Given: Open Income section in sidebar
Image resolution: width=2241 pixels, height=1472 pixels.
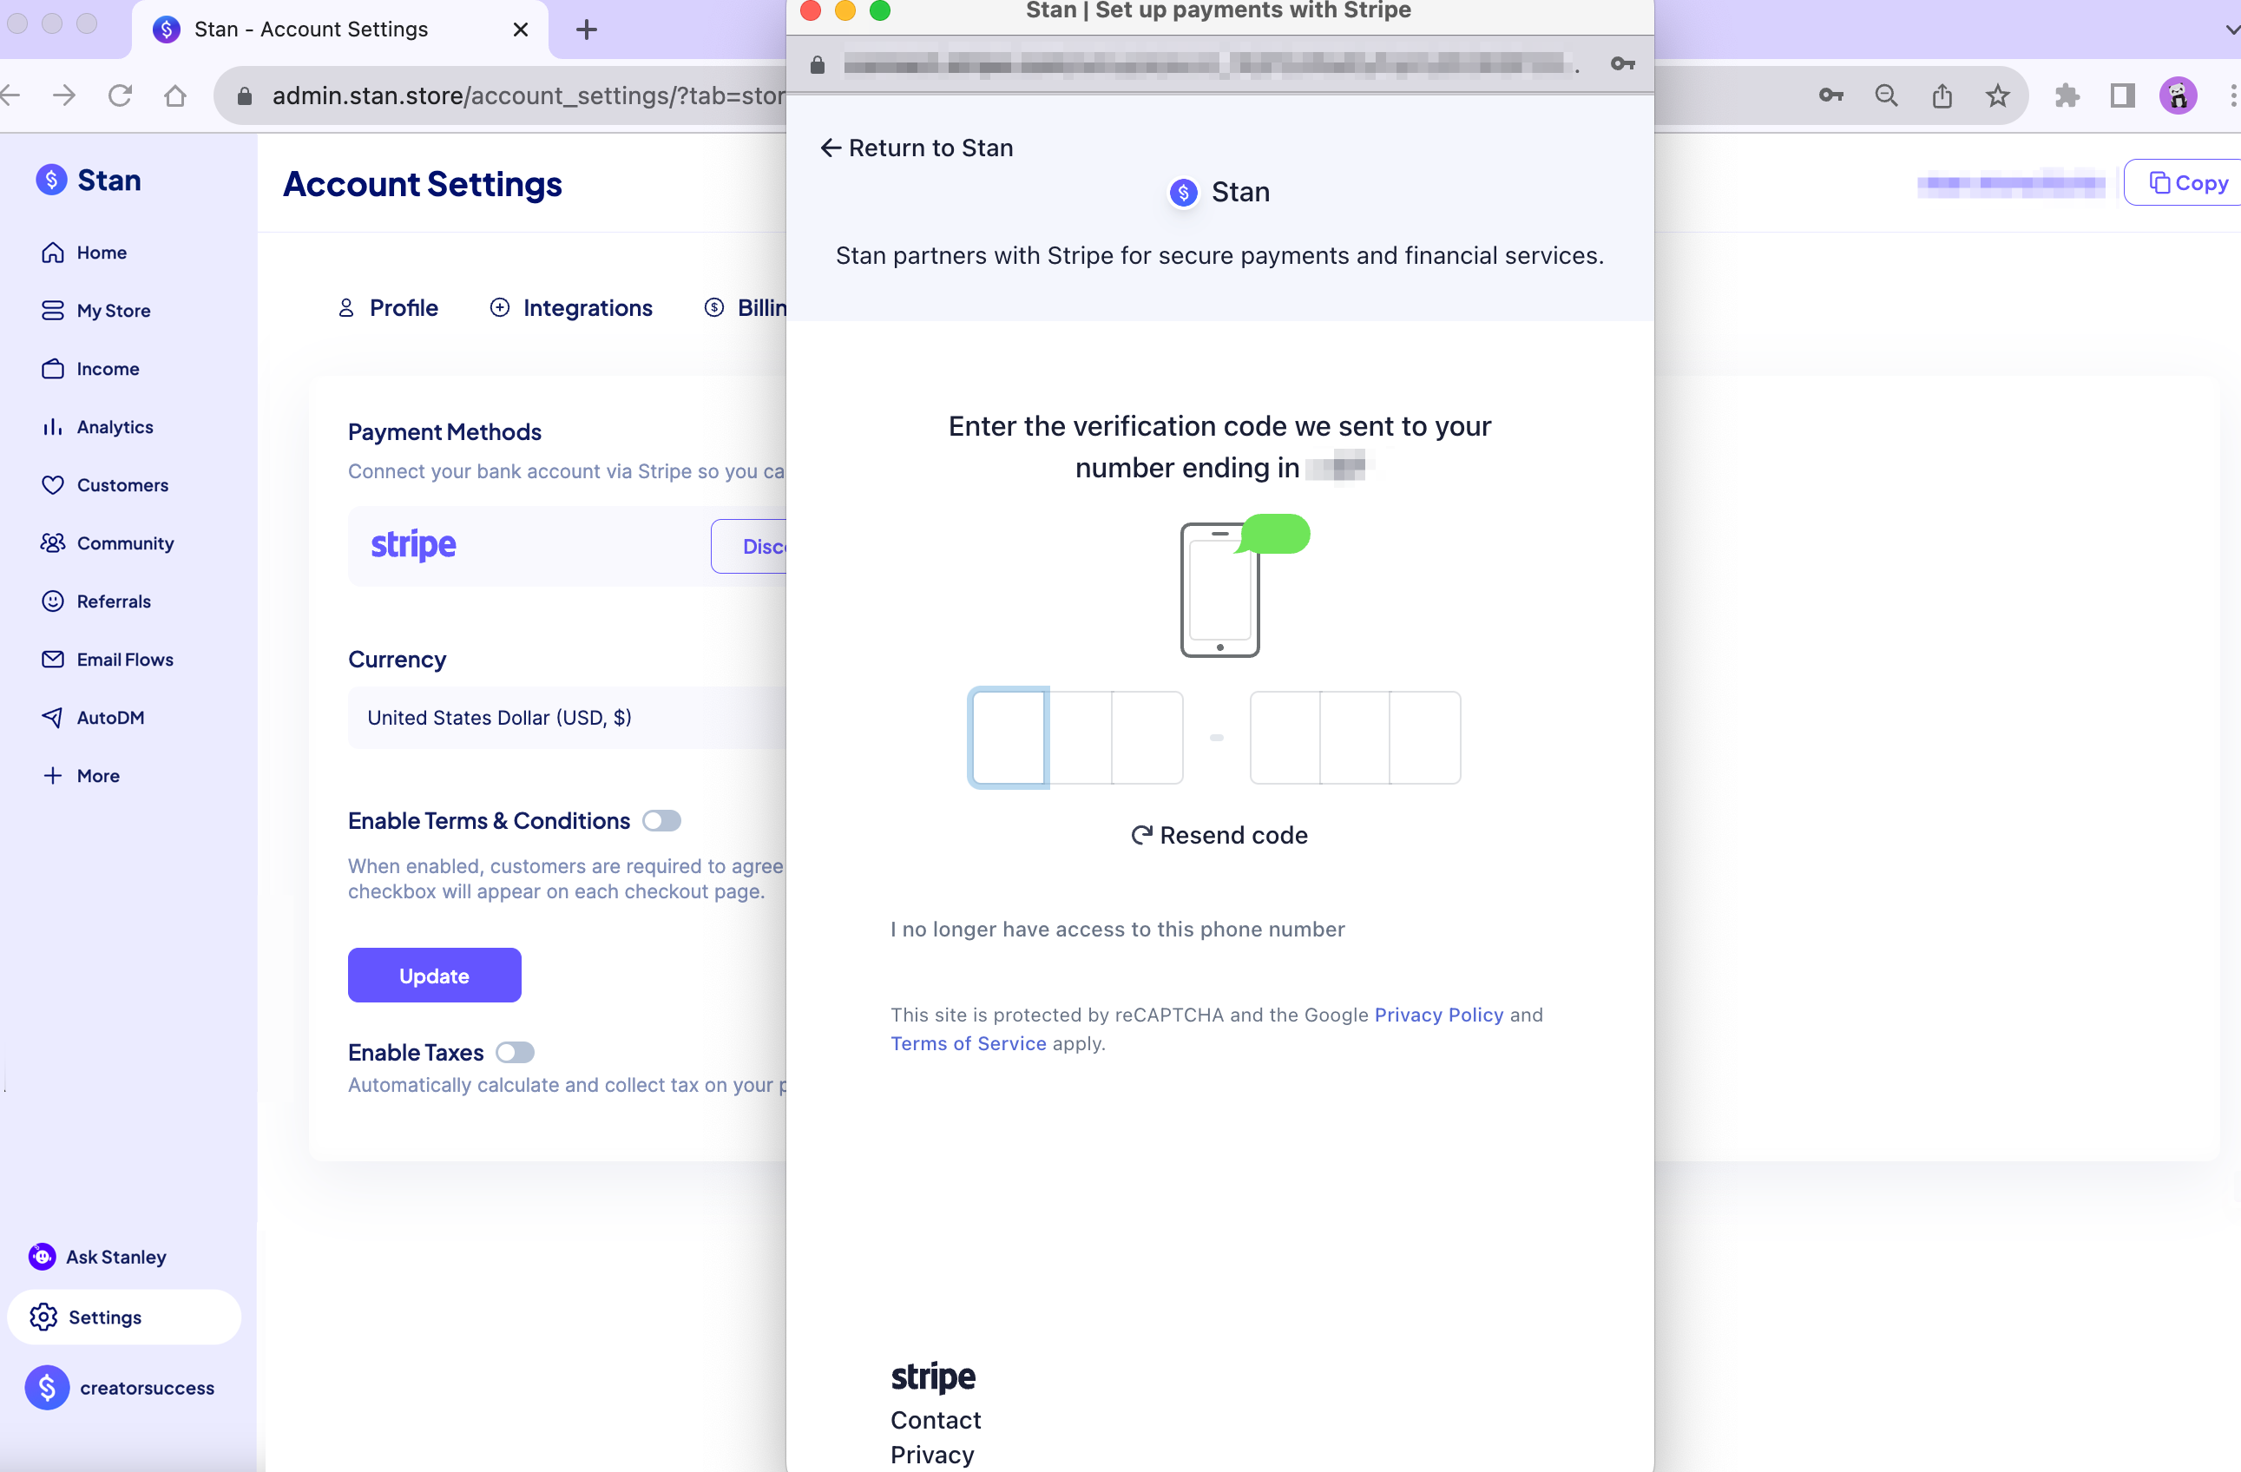Looking at the screenshot, I should 89,368.
